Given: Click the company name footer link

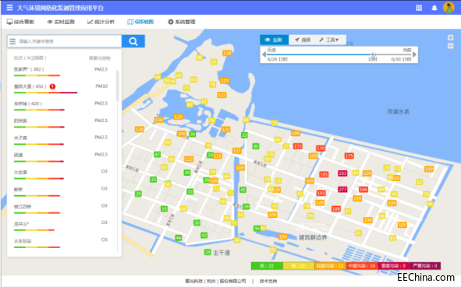Looking at the screenshot, I should point(215,281).
